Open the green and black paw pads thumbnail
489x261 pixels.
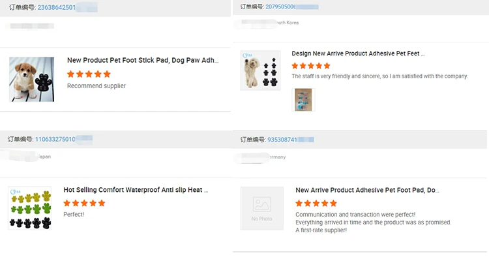[30, 208]
